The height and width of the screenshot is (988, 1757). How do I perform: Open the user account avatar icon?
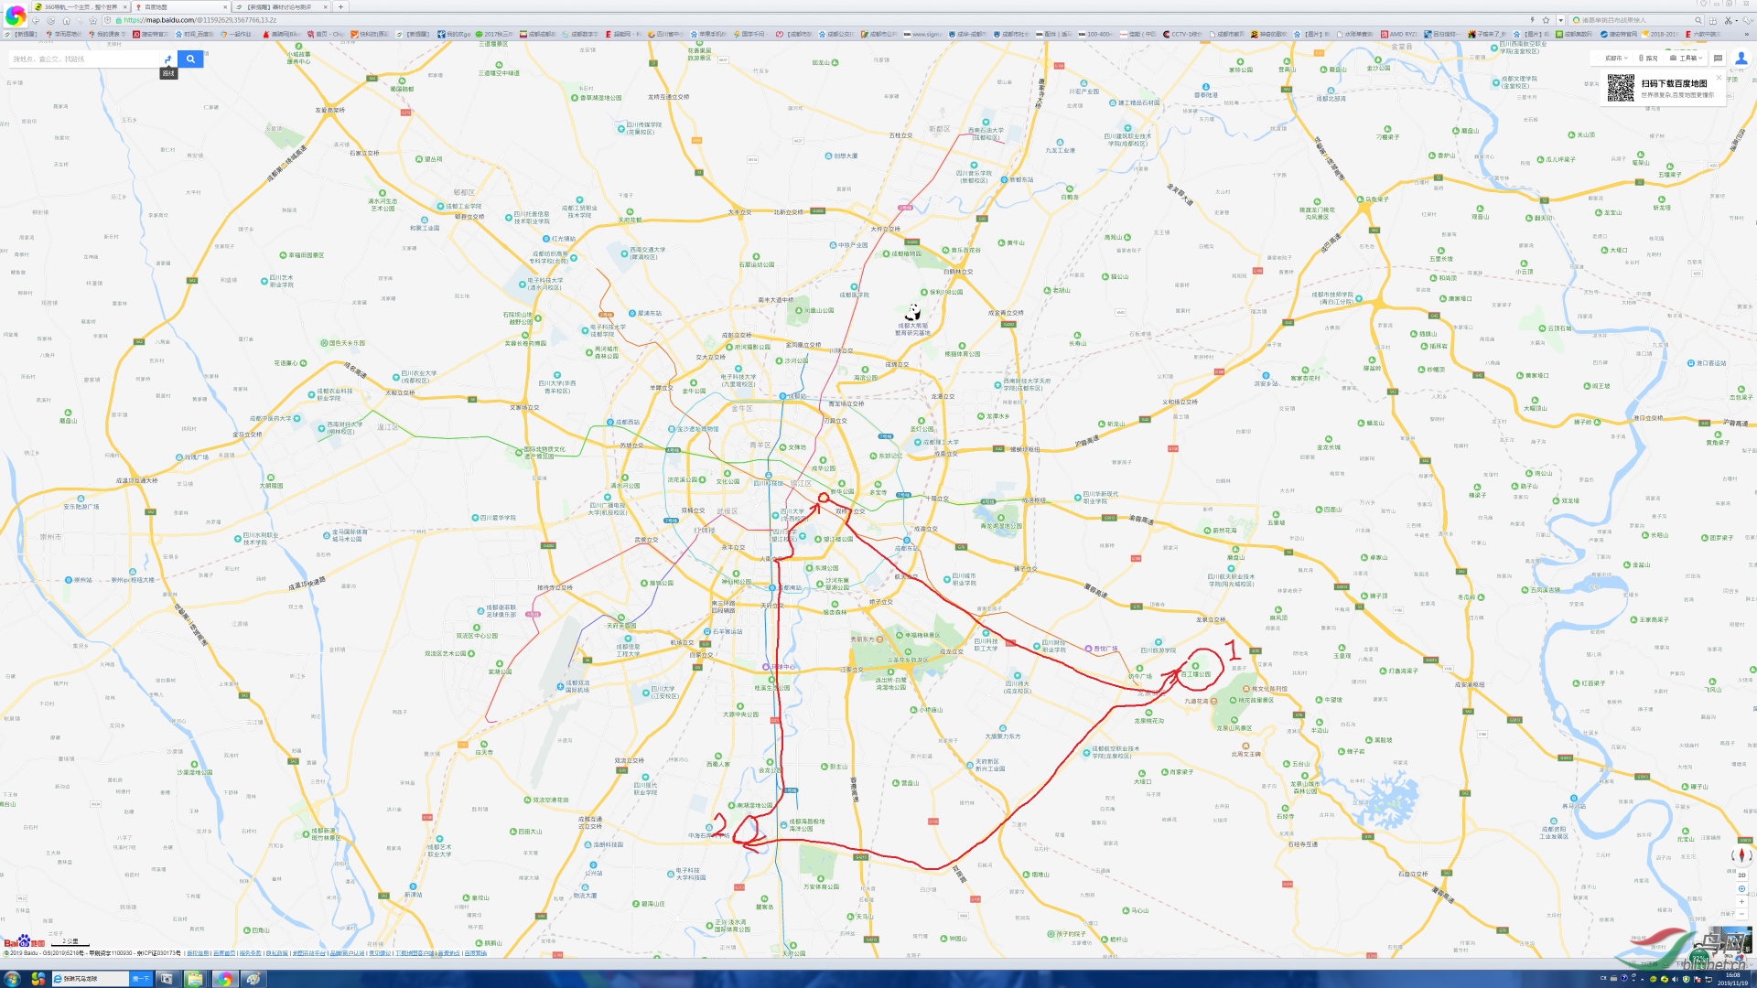[1741, 58]
